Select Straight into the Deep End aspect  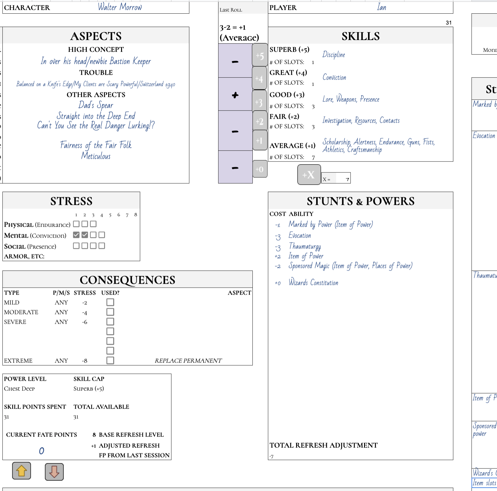96,116
